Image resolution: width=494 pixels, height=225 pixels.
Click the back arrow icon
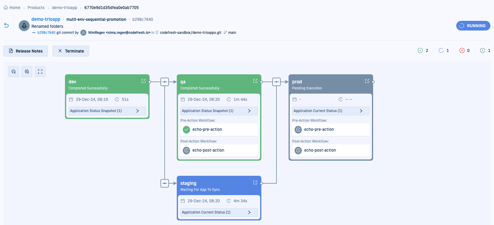pyautogui.click(x=6, y=25)
